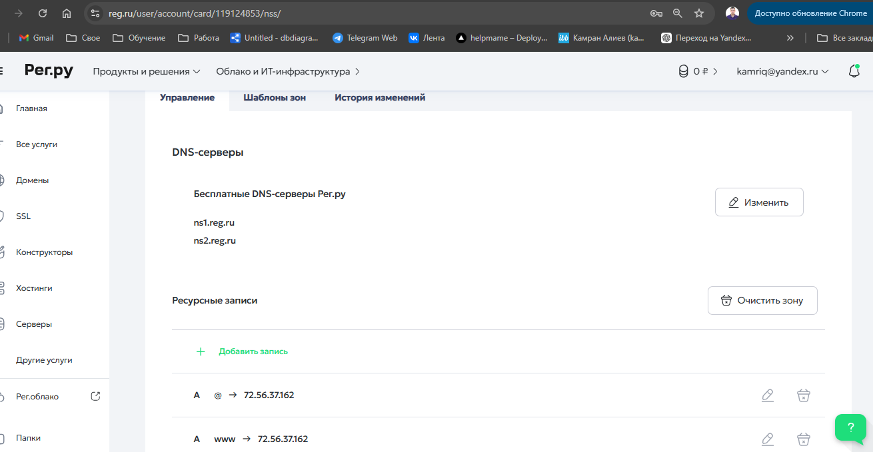Image resolution: width=873 pixels, height=452 pixels.
Task: Open Конструкторы in sidebar
Action: pos(45,252)
